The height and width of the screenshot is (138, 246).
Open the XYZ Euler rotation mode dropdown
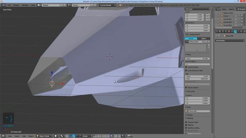point(197,9)
